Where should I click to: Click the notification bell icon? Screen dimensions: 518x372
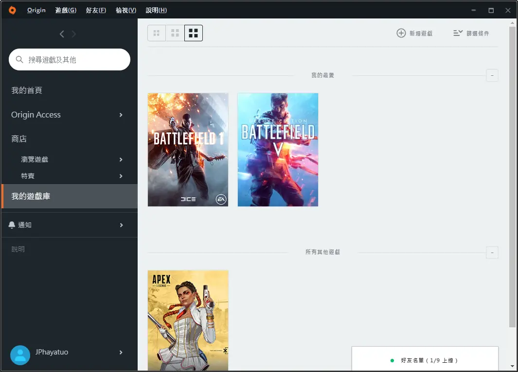[x=12, y=225]
